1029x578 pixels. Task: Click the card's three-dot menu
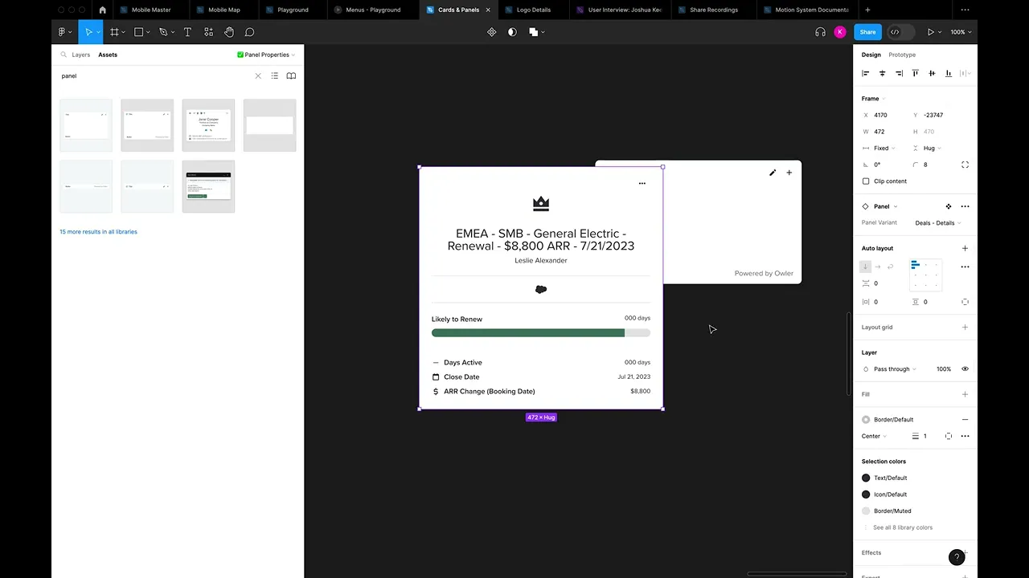[x=642, y=184]
